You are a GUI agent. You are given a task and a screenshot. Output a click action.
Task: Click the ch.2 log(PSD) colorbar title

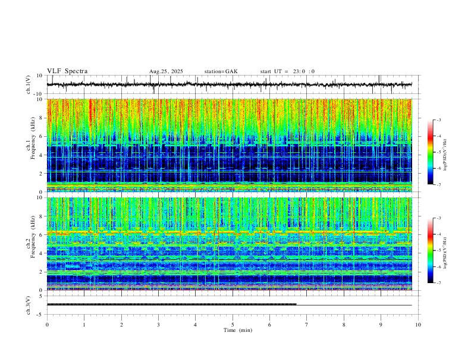pos(446,253)
